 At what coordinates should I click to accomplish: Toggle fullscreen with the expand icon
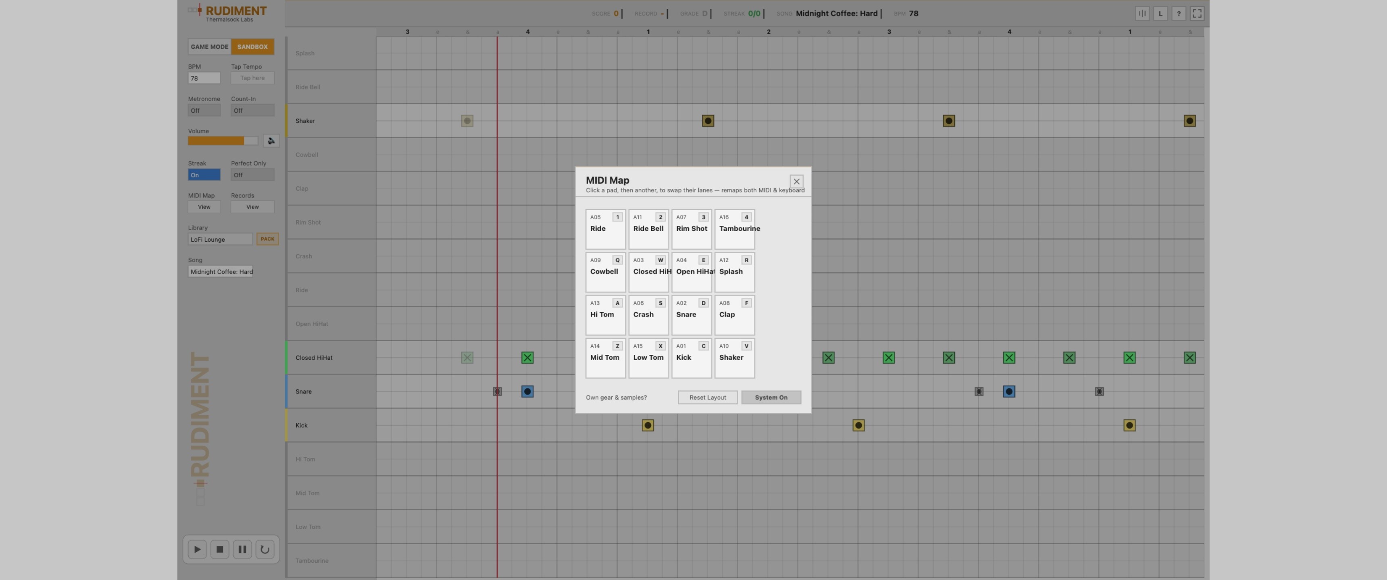[x=1197, y=13]
